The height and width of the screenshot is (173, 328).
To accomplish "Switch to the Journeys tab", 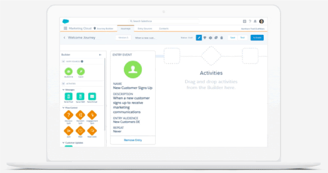I will click(125, 29).
